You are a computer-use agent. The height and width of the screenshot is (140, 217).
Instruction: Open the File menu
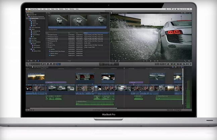coord(41,9)
